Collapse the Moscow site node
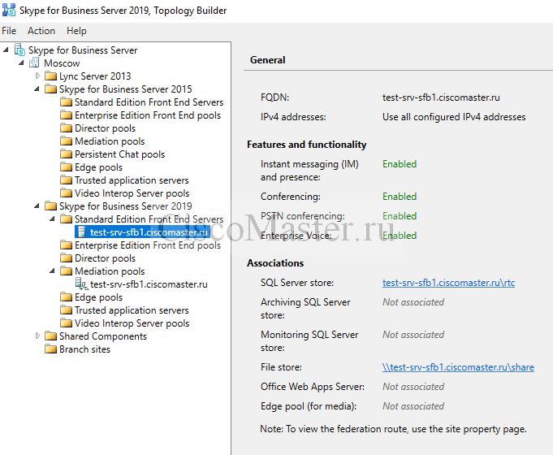 pos(21,63)
